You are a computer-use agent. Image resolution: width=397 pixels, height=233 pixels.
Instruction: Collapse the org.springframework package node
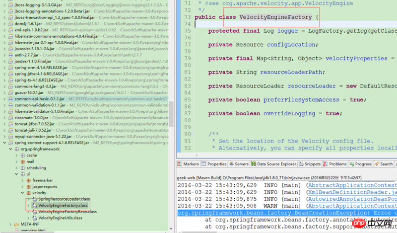tap(10, 149)
